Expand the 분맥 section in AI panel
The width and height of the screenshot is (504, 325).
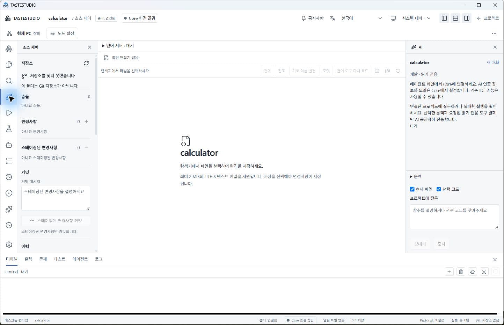tap(416, 177)
